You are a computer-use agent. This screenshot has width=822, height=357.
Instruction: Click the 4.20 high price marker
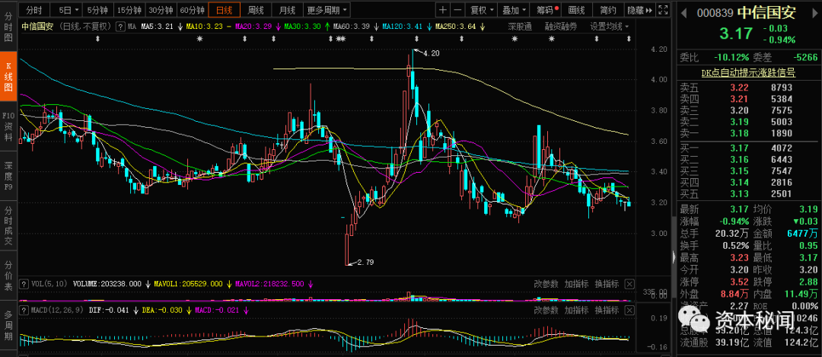431,53
